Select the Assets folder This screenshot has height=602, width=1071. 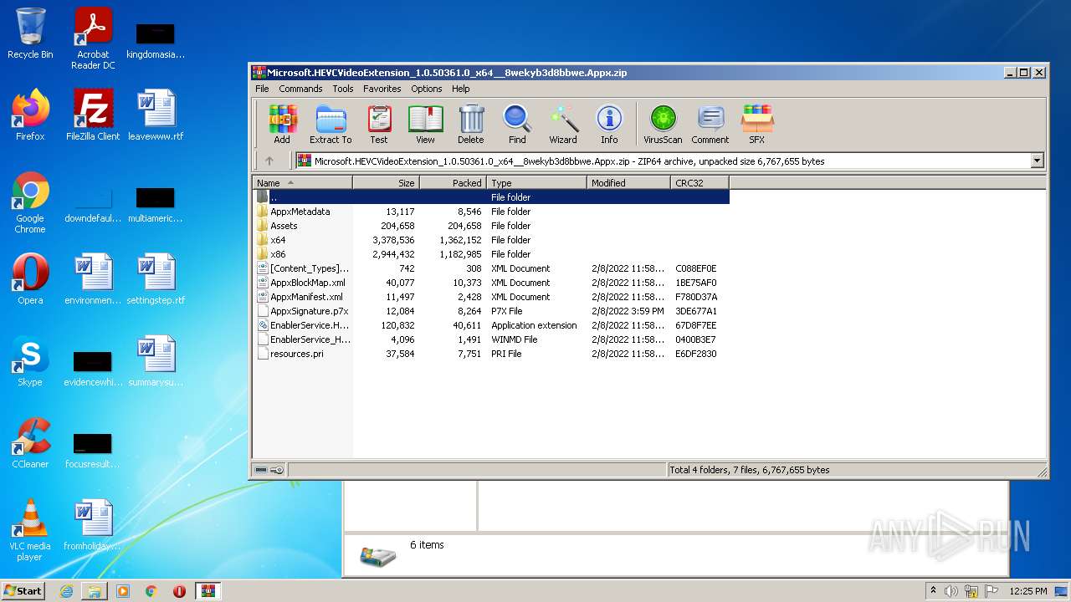coord(491,226)
